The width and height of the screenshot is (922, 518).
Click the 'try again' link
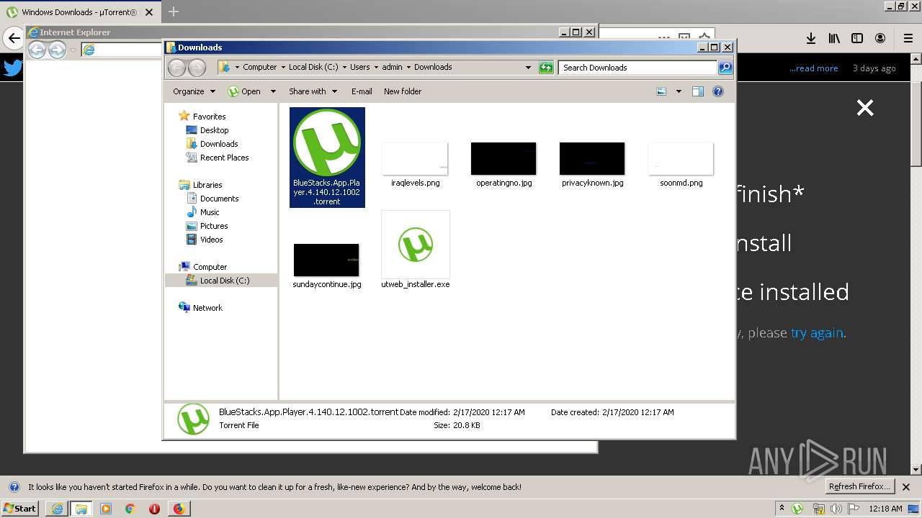point(817,333)
